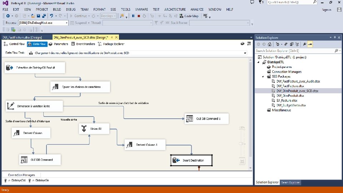Click the Navigate Backward icon
Viewport: 343px width, 193px height.
tap(8, 16)
